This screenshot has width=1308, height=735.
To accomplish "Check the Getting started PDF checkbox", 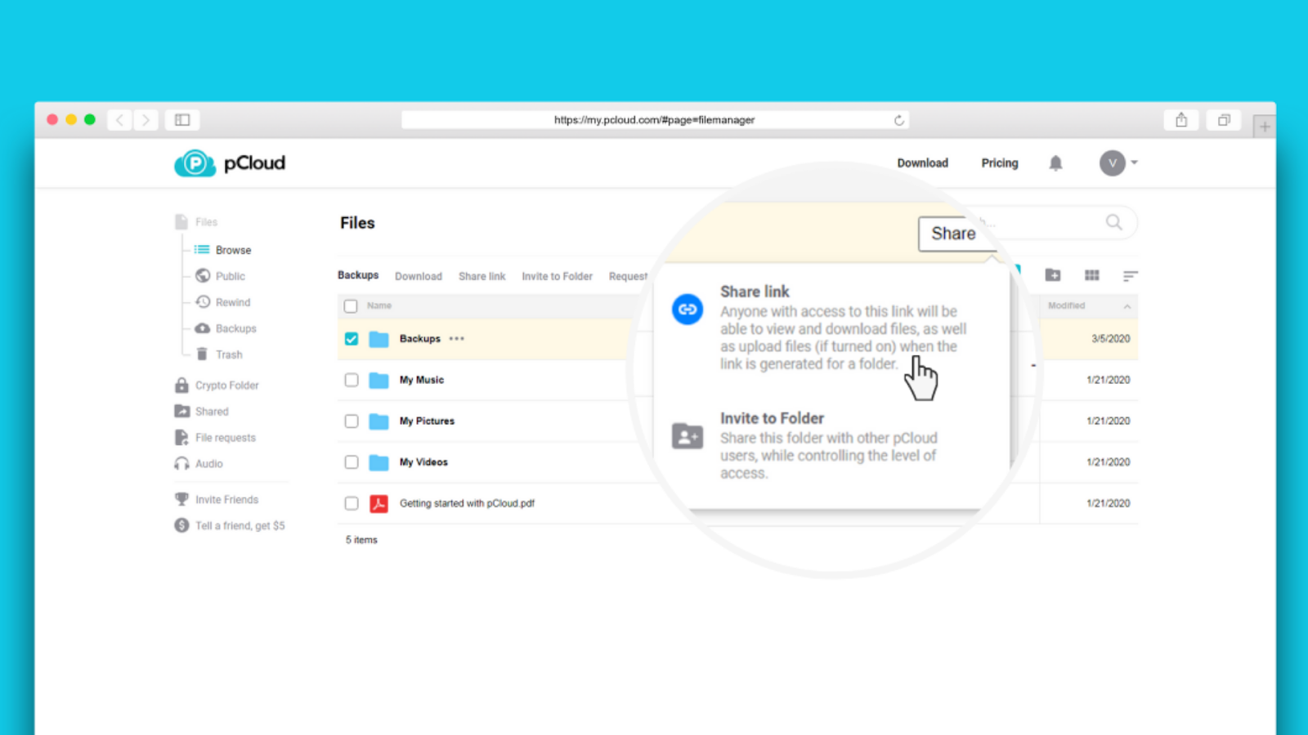I will tap(352, 504).
